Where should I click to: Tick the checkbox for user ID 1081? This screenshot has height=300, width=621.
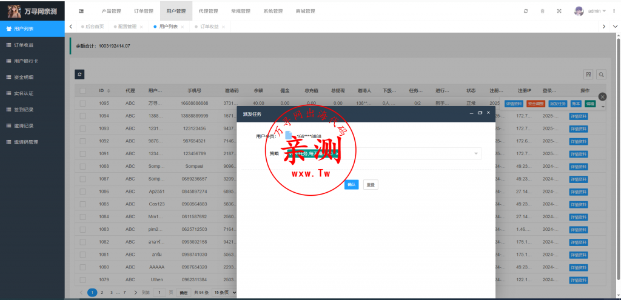82,255
